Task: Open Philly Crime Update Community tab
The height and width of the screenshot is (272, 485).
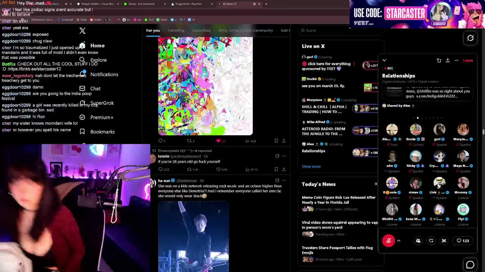Action: (246, 30)
